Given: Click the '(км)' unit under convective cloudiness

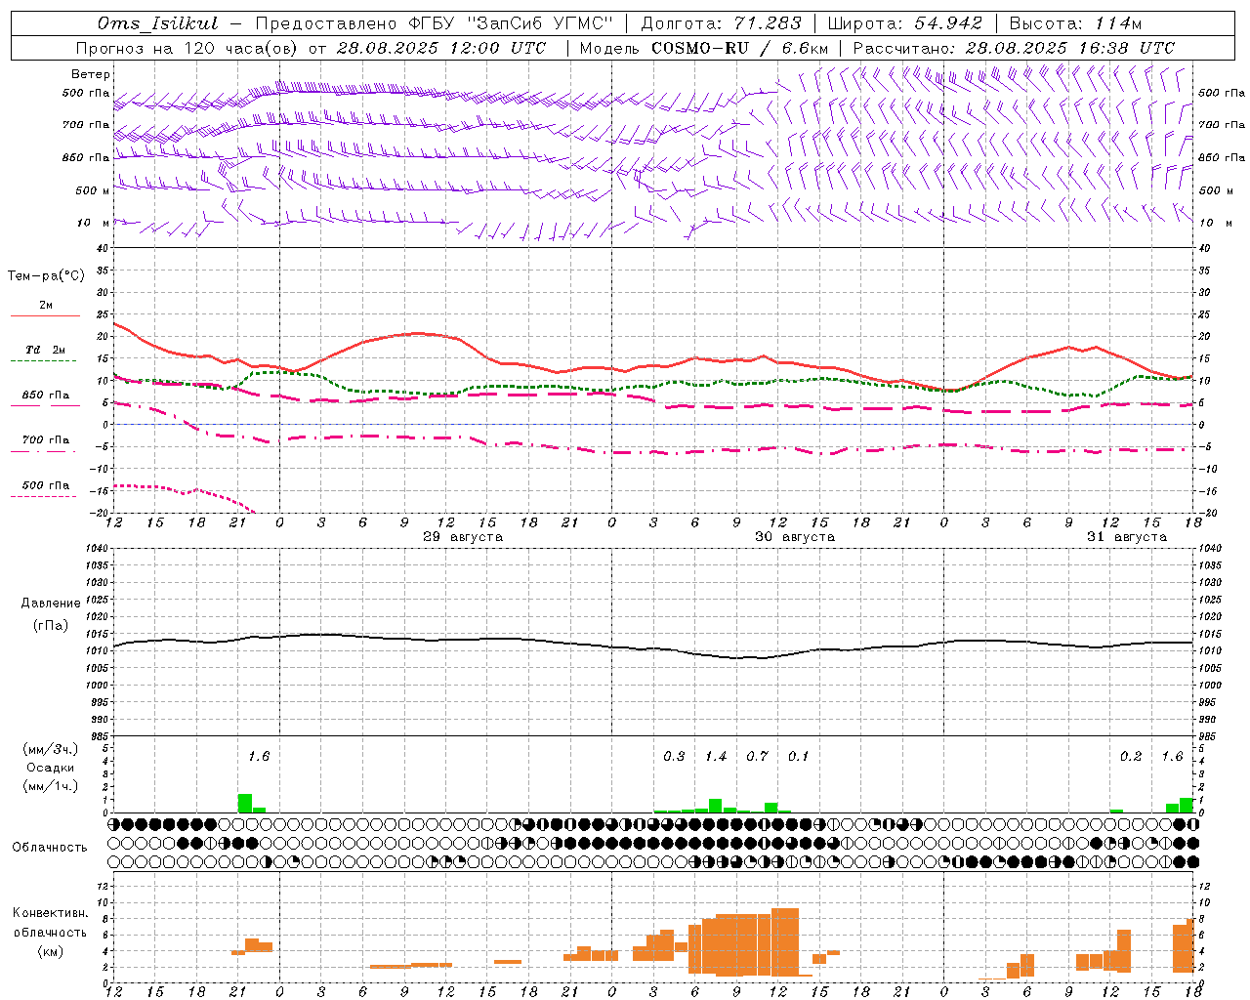Looking at the screenshot, I should (51, 951).
